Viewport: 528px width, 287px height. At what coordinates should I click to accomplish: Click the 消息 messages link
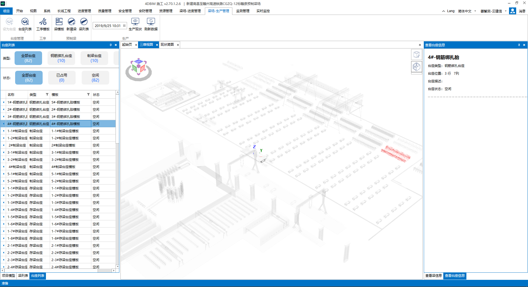click(522, 11)
